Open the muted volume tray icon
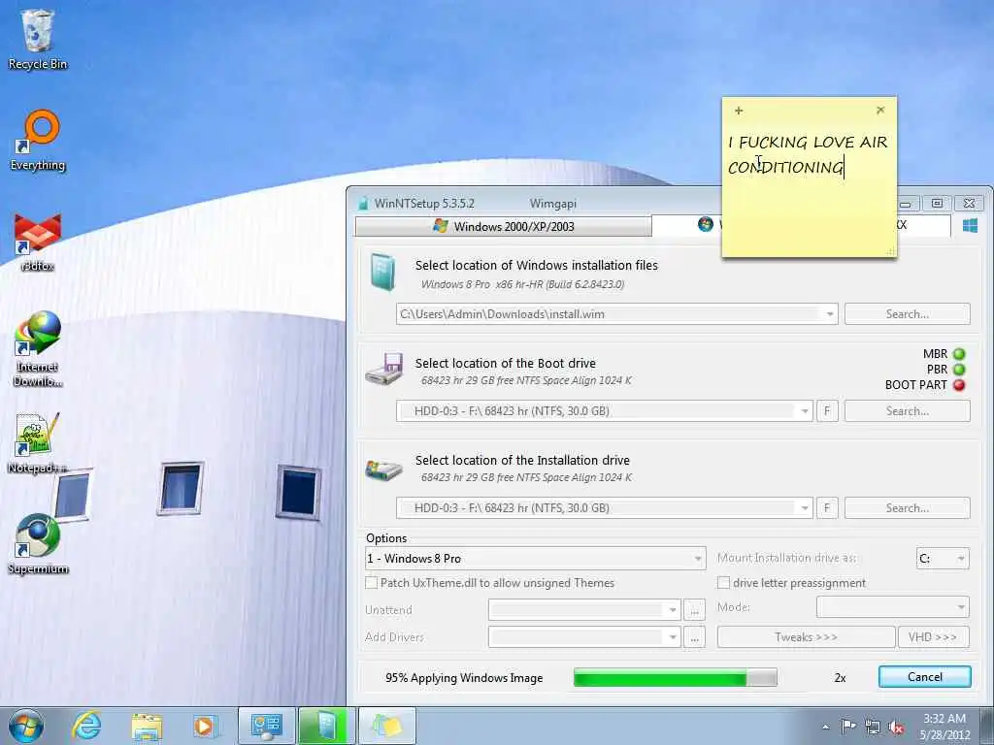Image resolution: width=994 pixels, height=745 pixels. (896, 728)
